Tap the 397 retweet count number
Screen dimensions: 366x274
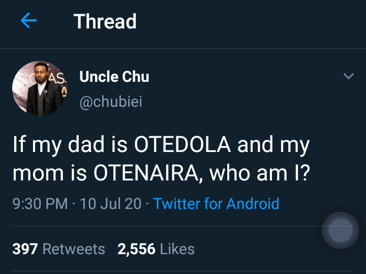tap(25, 249)
